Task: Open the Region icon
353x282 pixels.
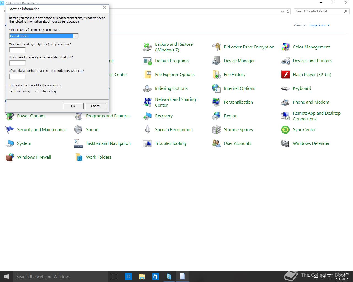Action: (216, 116)
